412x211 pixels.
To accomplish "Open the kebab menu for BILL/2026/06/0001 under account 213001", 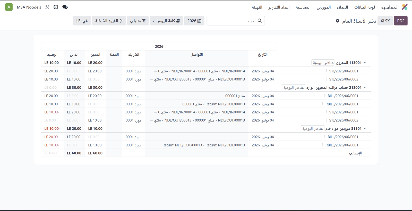I will pos(325,96).
